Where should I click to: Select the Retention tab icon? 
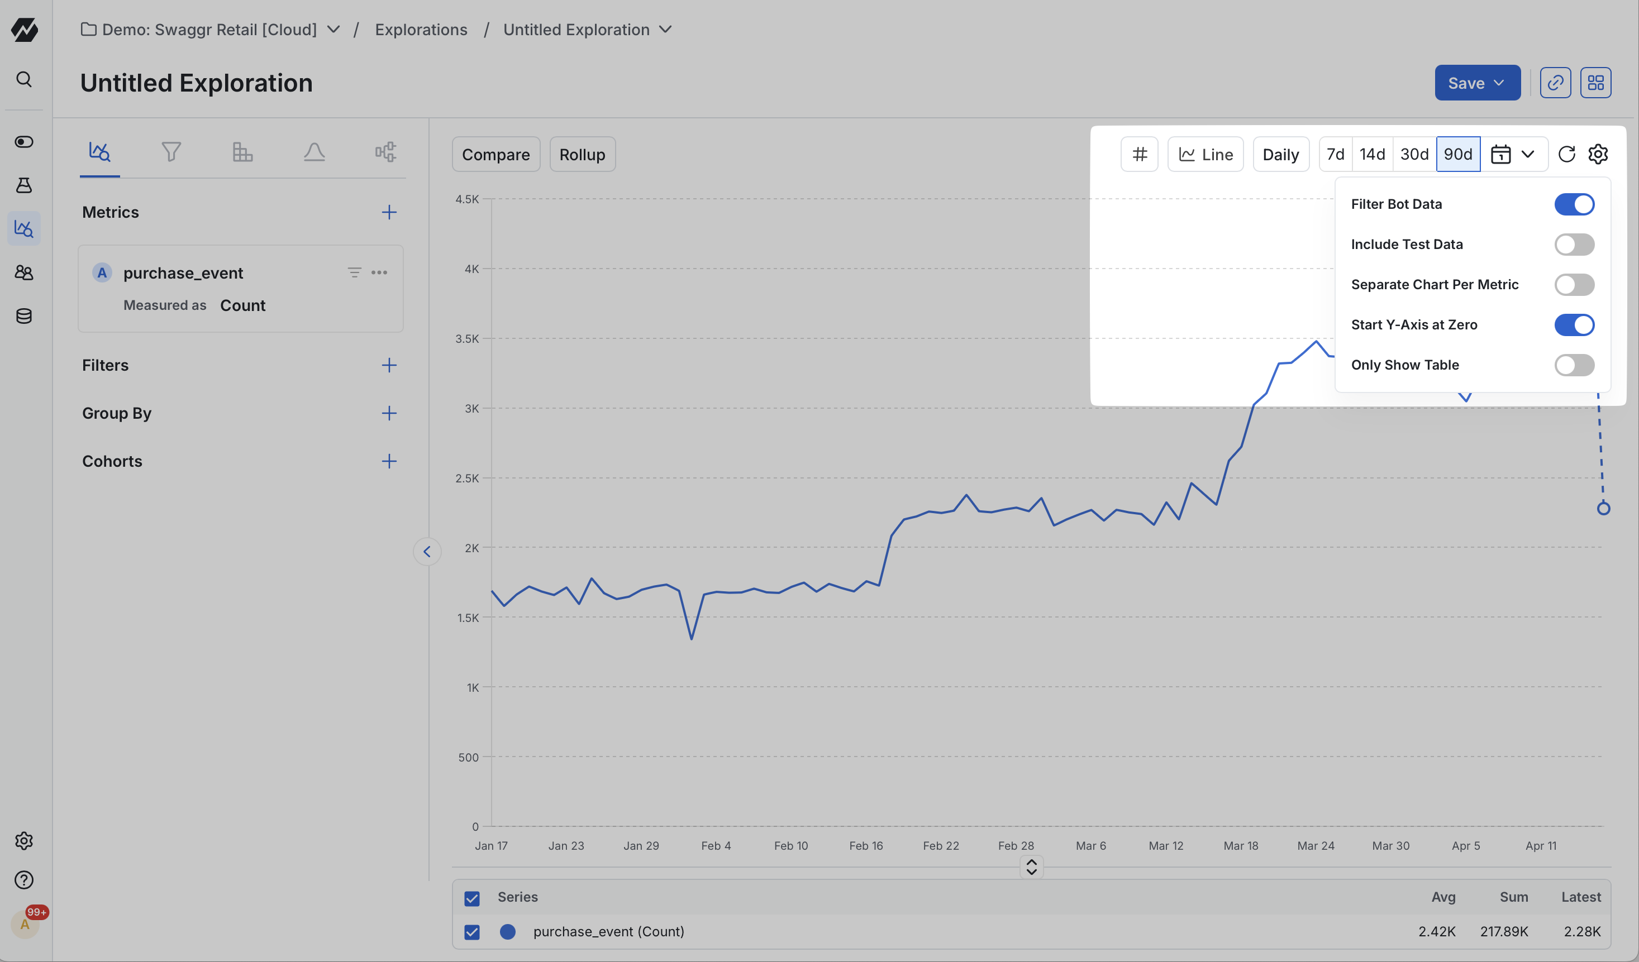coord(242,152)
